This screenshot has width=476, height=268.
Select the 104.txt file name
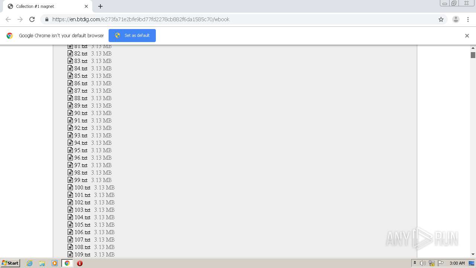82,217
